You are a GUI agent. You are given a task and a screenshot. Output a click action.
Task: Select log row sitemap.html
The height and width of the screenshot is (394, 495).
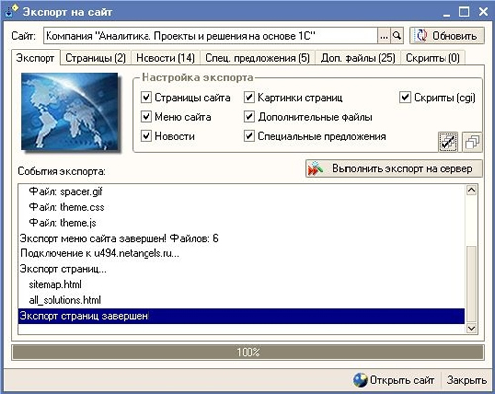(x=242, y=284)
